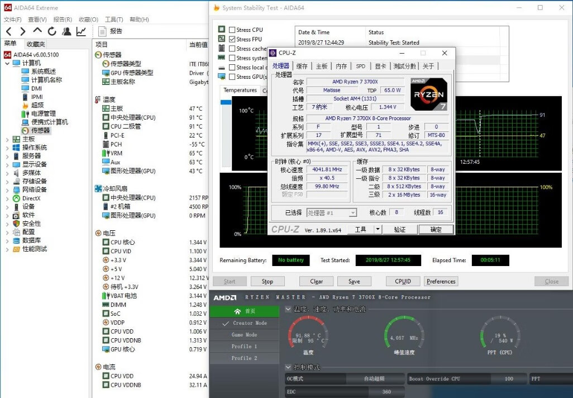
Task: Open the 工具 dropdown arrow in CPU-Z
Action: click(x=378, y=229)
